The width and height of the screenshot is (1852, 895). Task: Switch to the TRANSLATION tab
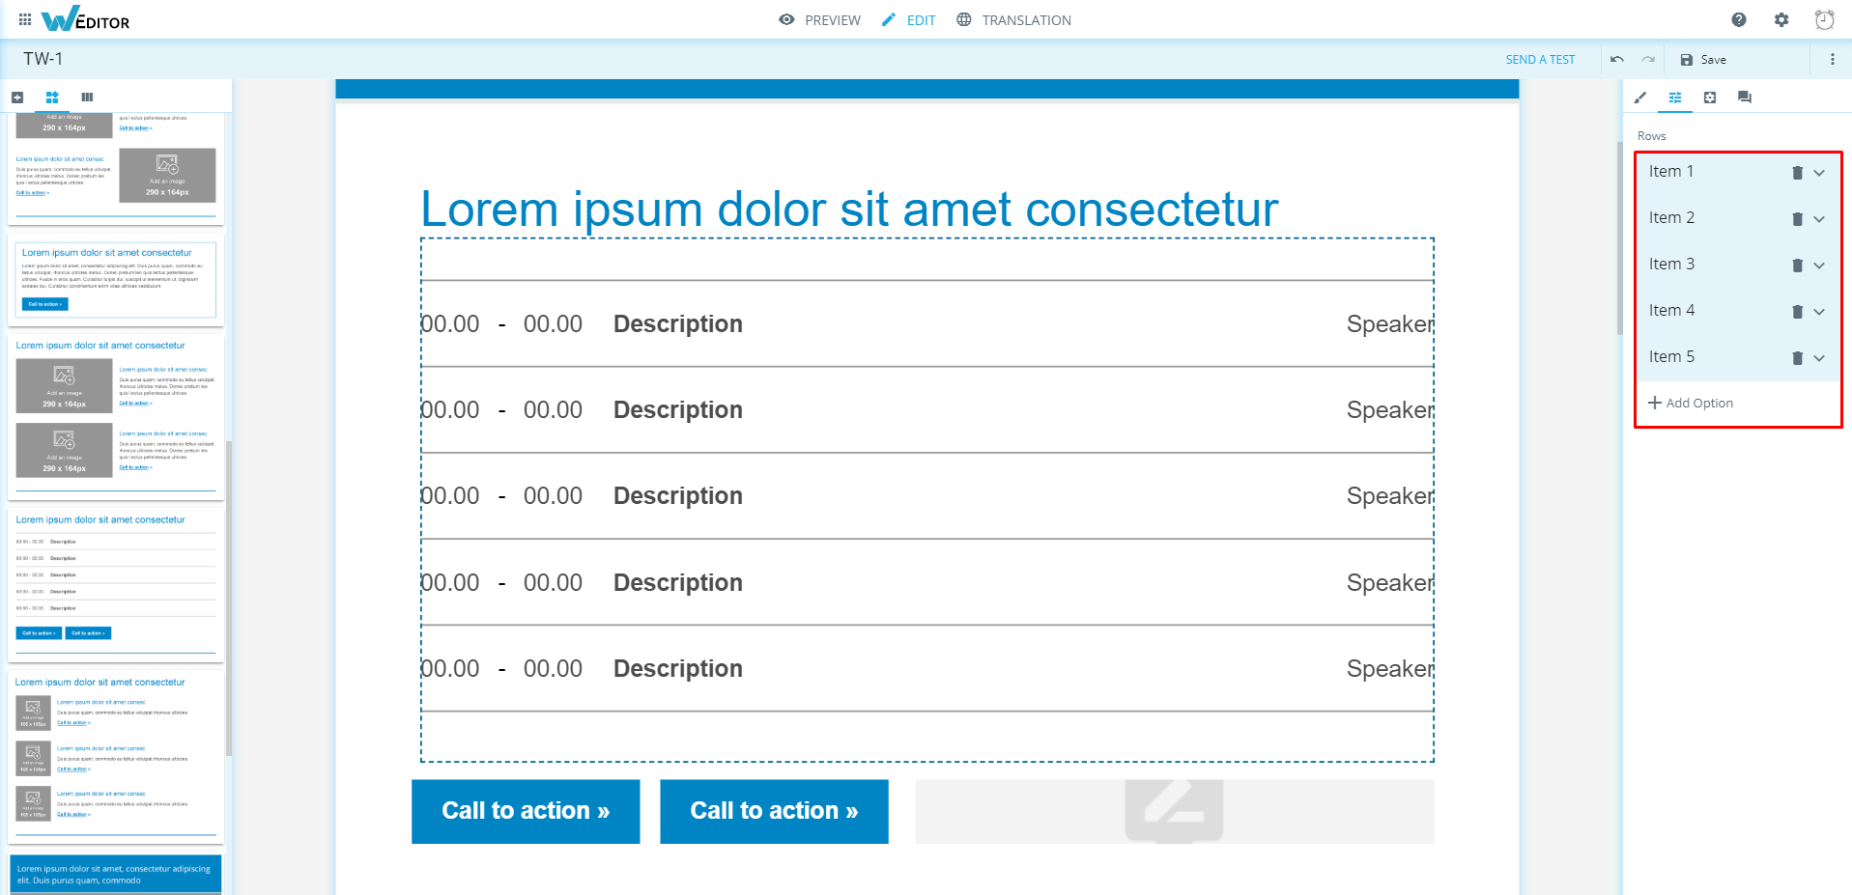[1014, 20]
